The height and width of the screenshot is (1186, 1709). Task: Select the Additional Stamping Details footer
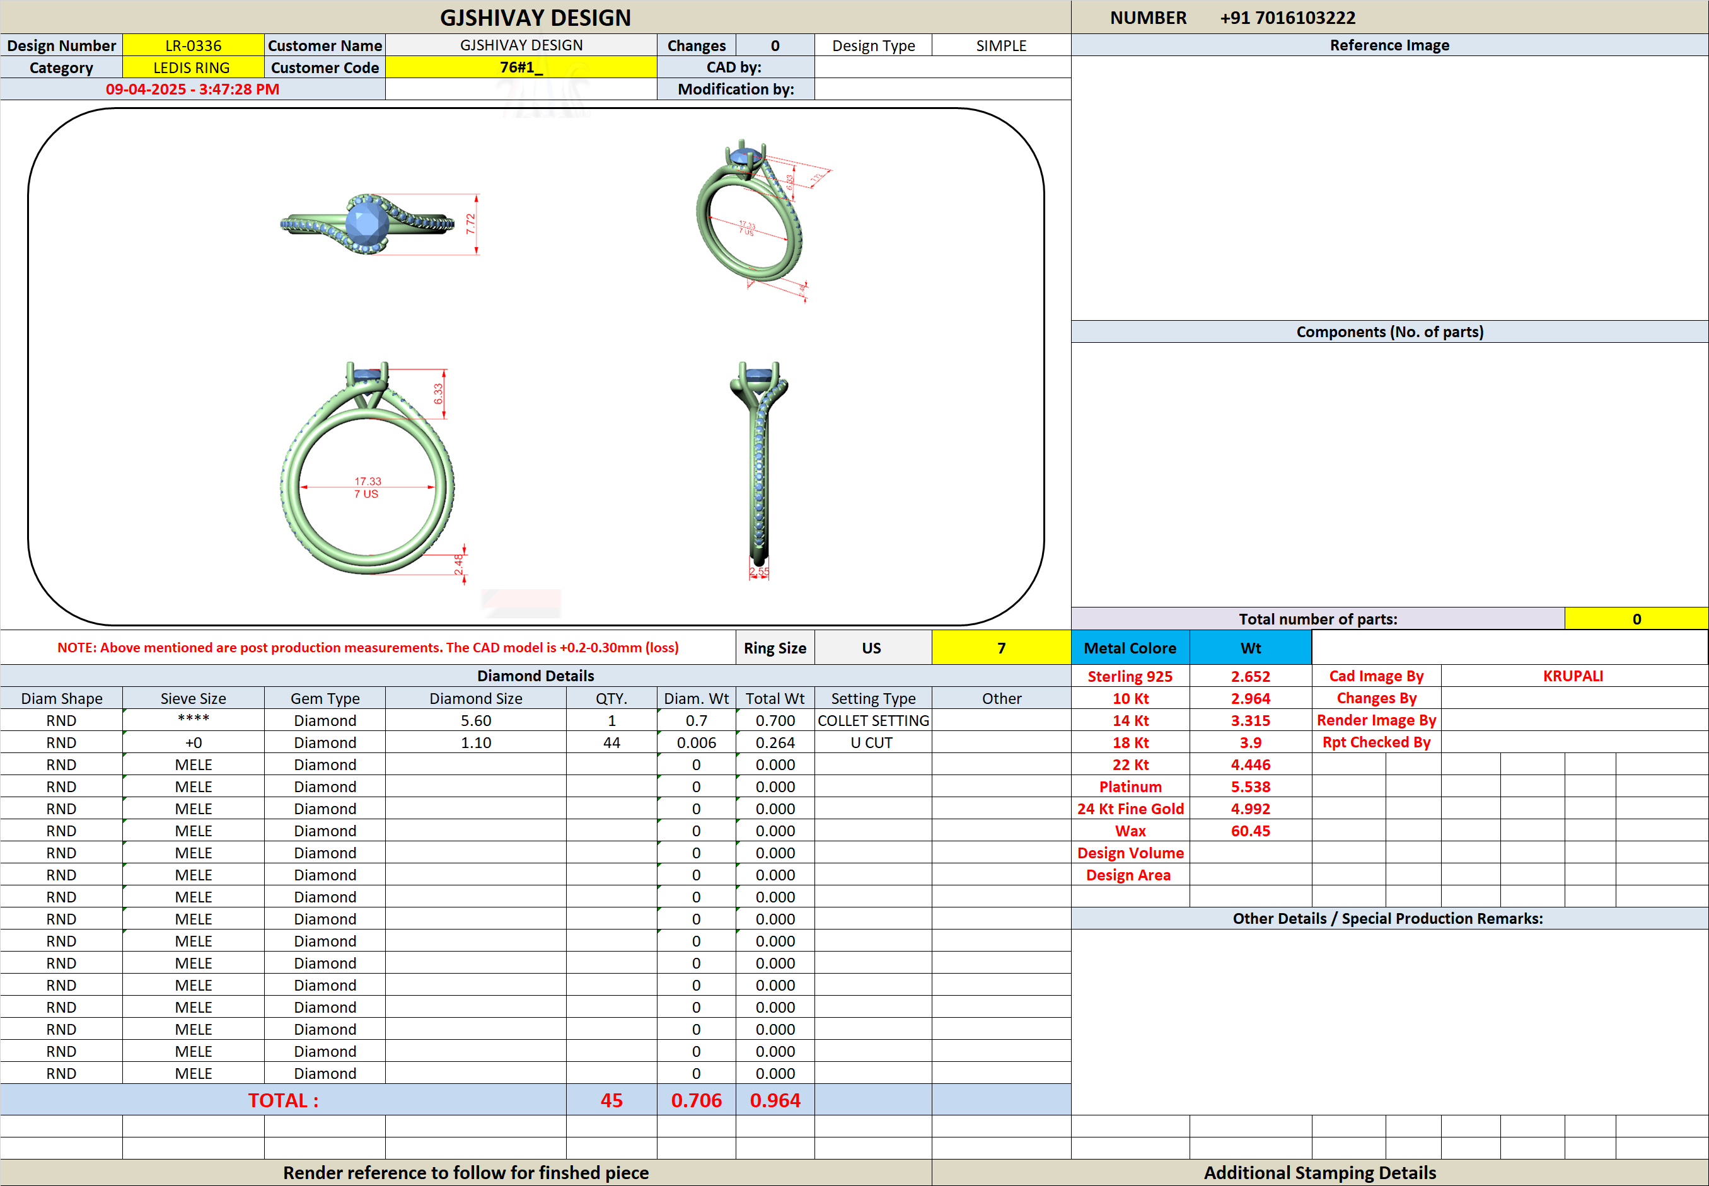click(1320, 1173)
